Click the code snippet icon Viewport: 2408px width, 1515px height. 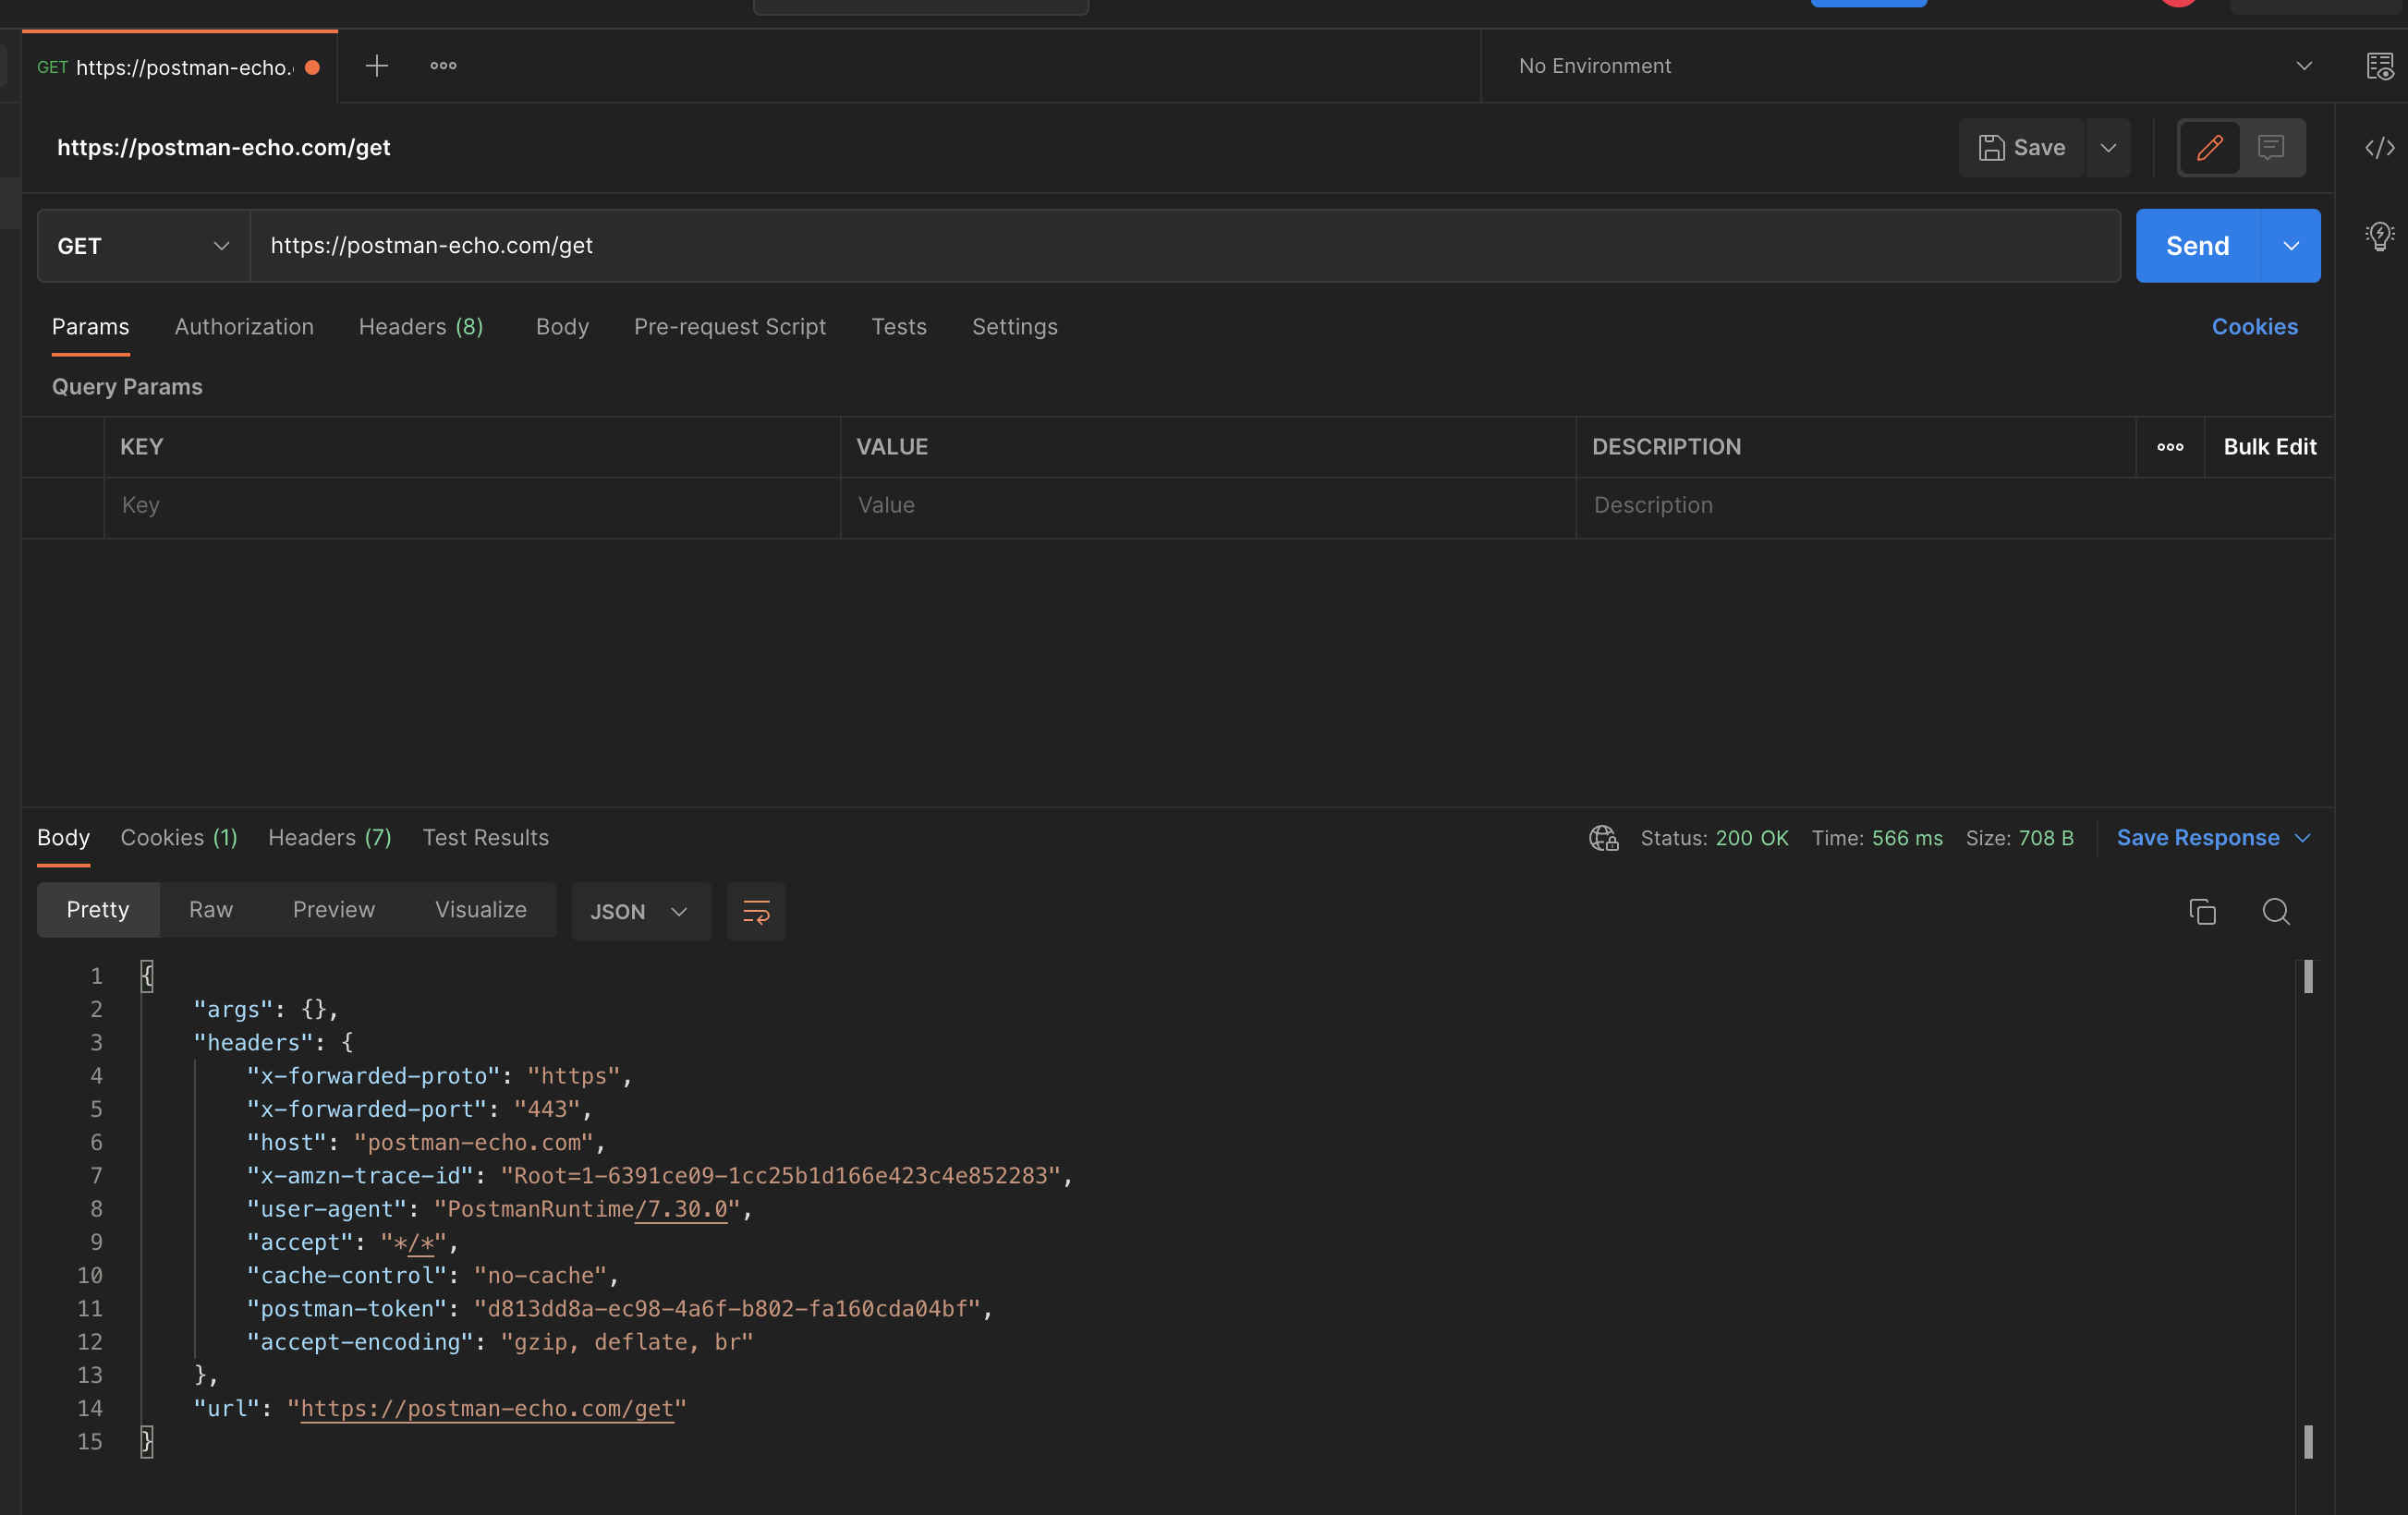tap(2379, 148)
